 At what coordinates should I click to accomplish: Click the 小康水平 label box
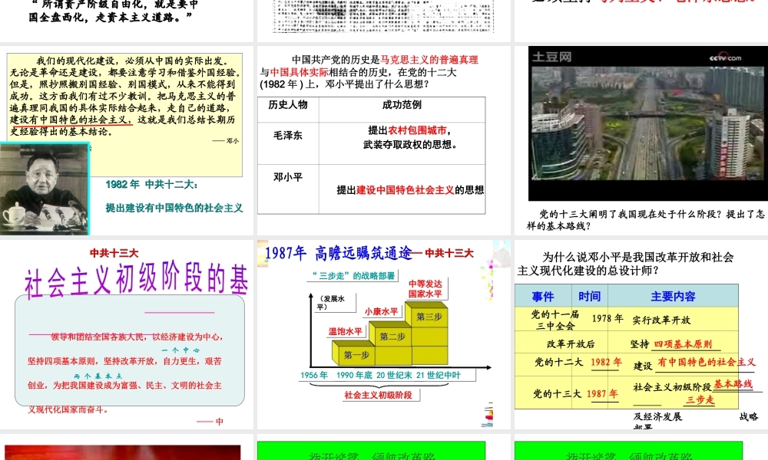pos(381,311)
